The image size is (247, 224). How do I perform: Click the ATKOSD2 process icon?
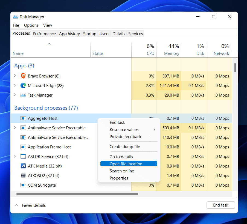click(23, 176)
